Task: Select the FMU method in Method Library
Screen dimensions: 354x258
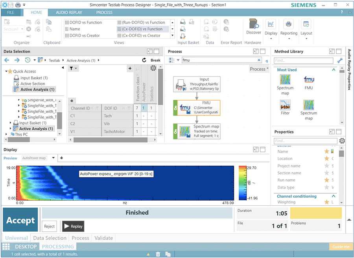Action: pos(309,83)
